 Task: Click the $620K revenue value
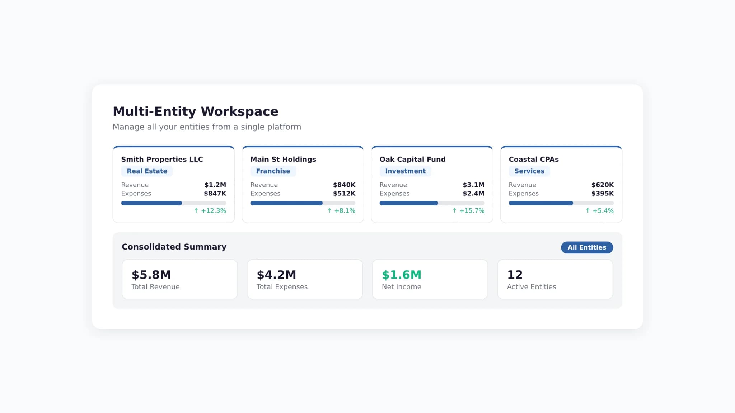tap(603, 185)
